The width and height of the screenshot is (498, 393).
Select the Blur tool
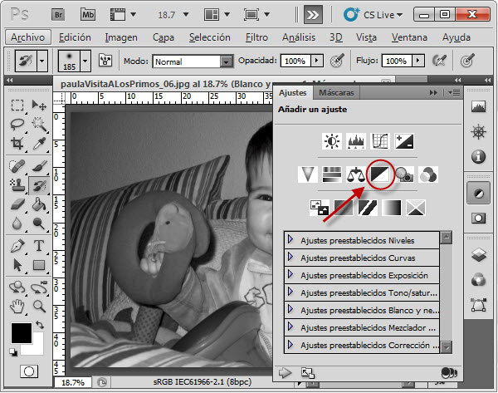pyautogui.click(x=17, y=224)
